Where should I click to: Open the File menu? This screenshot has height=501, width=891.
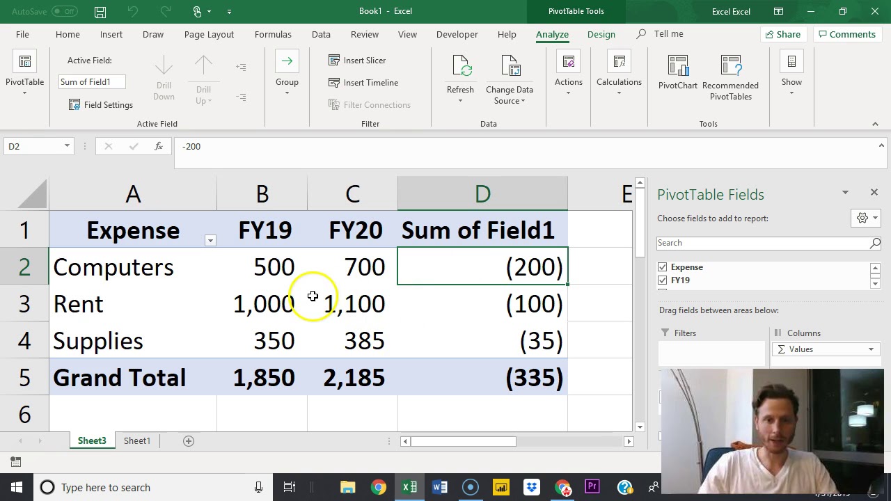[x=22, y=34]
